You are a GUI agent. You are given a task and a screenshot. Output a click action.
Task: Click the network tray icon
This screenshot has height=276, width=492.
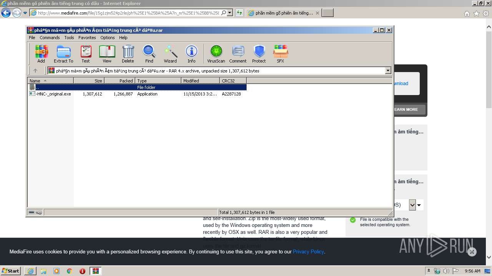[437, 271]
